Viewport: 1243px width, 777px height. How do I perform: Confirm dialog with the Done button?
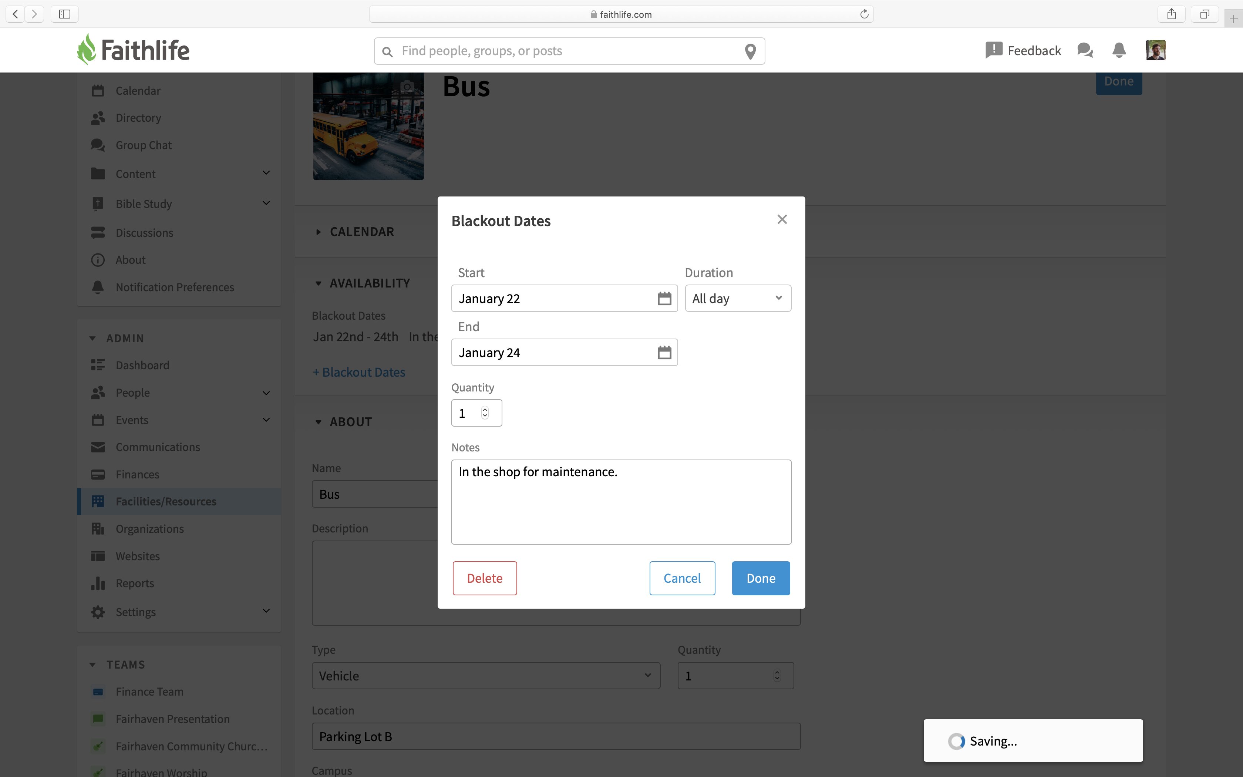[761, 578]
